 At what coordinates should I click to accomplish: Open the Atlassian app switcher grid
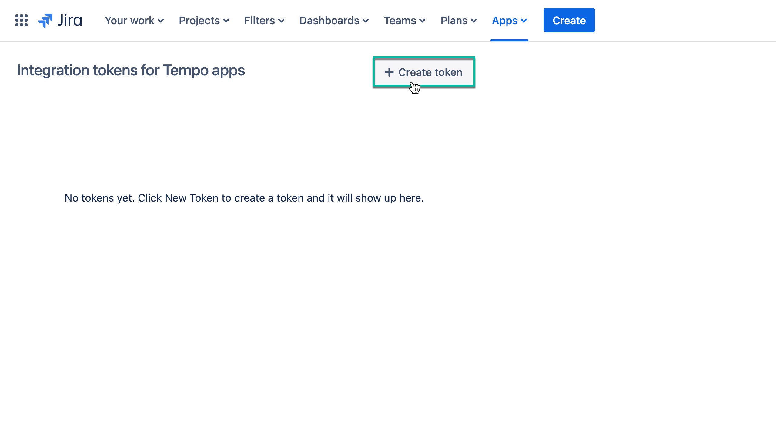click(21, 20)
